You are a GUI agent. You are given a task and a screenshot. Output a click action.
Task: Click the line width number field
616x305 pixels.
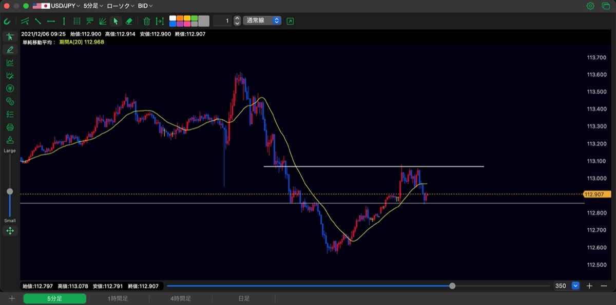click(222, 21)
